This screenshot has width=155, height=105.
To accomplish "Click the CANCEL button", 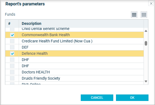I will [x=97, y=98].
